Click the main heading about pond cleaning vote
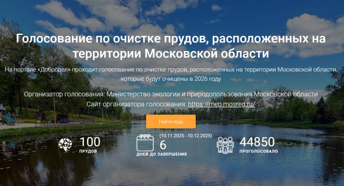The width and height of the screenshot is (344, 186). pos(171,46)
